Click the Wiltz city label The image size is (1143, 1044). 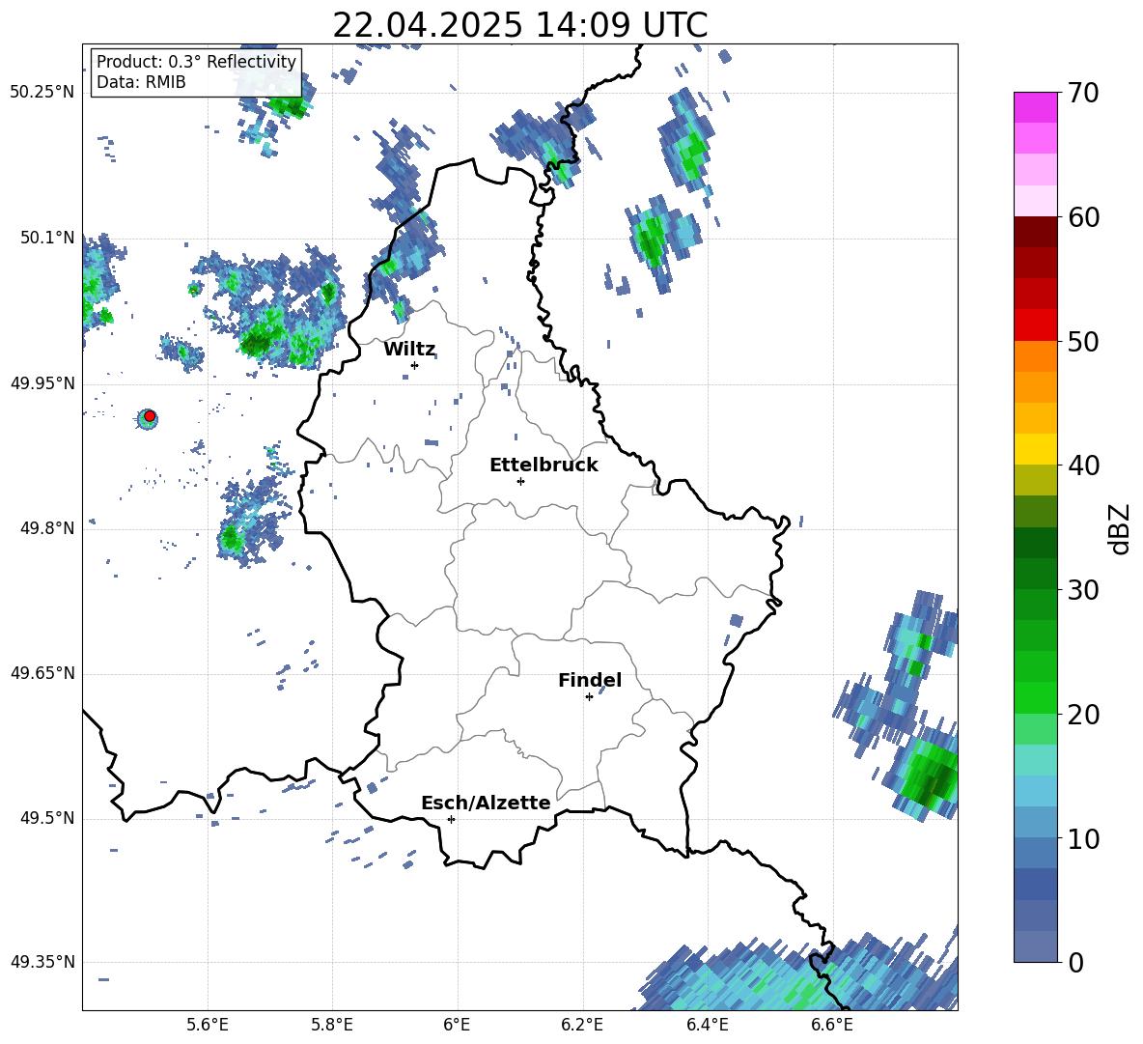click(409, 350)
